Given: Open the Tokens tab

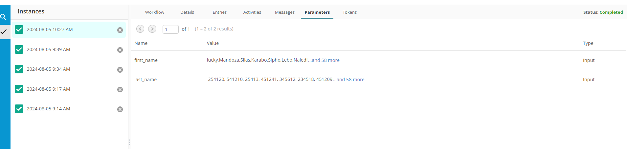Looking at the screenshot, I should [x=350, y=12].
